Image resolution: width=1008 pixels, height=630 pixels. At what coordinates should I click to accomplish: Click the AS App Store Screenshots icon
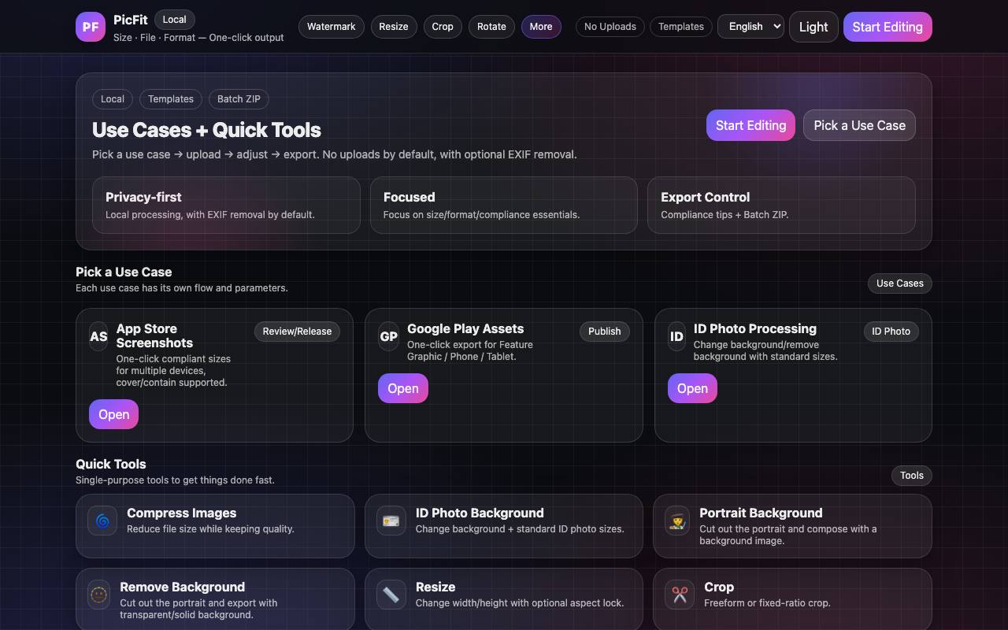[98, 336]
